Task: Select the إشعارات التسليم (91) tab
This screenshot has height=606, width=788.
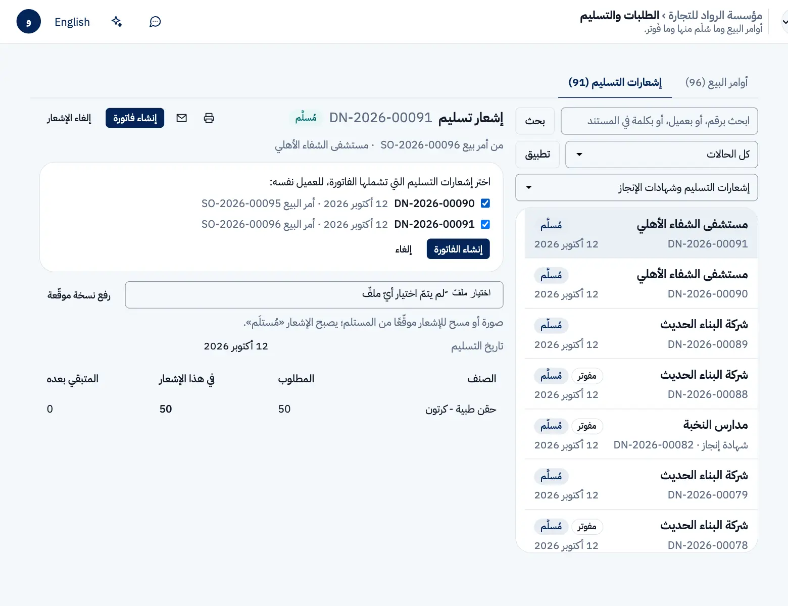Action: (x=615, y=82)
